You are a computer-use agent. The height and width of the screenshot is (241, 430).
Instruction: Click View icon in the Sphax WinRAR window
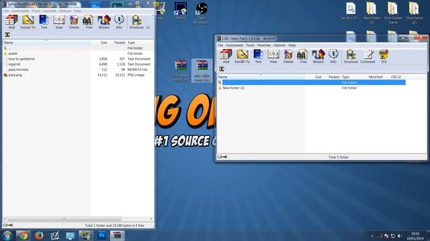(59, 22)
